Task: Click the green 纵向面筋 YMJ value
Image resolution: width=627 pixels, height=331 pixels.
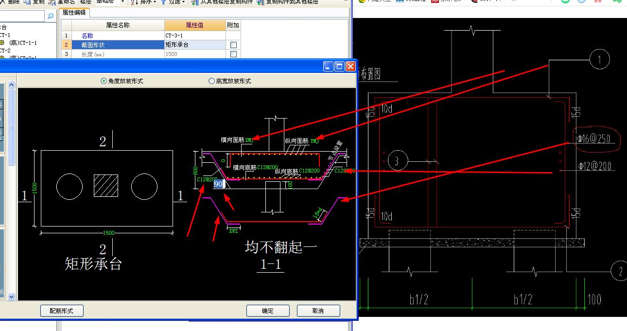Action: (x=314, y=141)
